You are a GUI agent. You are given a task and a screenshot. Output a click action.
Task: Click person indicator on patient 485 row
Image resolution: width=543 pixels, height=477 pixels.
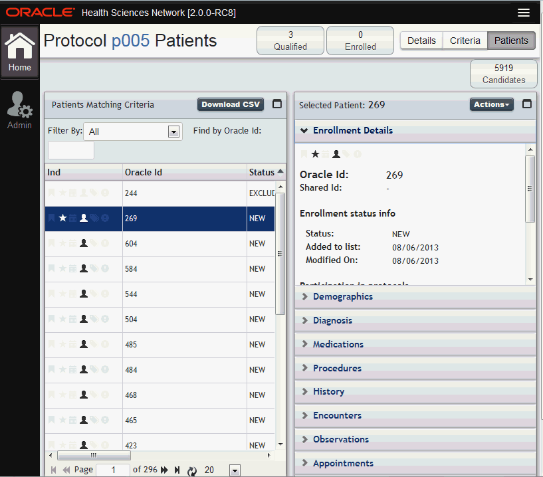[x=84, y=344]
